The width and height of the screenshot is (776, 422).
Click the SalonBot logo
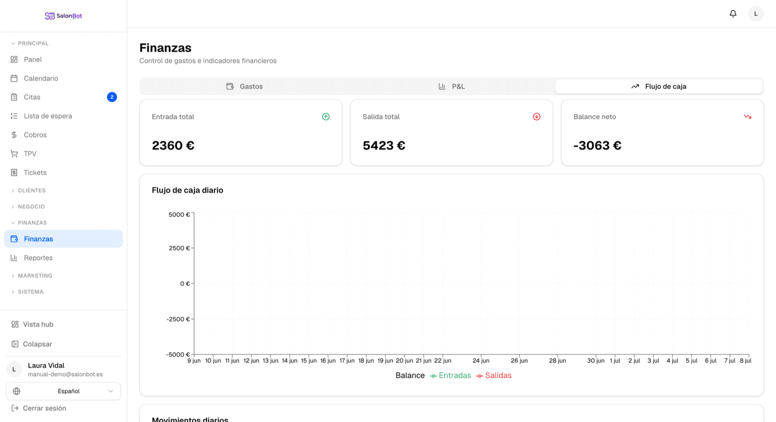pyautogui.click(x=64, y=16)
